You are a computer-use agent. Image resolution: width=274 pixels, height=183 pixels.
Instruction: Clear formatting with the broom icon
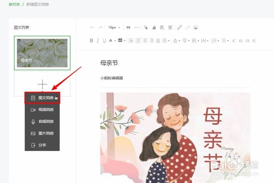[154, 27]
